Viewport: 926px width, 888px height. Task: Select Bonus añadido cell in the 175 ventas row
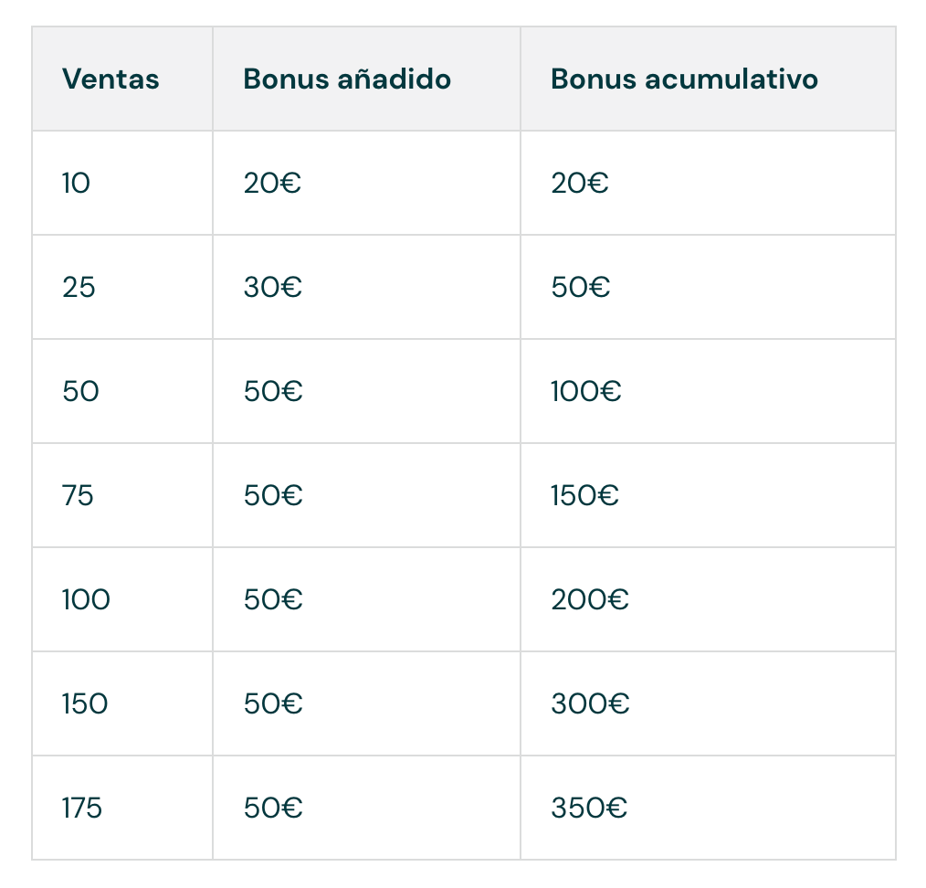point(273,809)
